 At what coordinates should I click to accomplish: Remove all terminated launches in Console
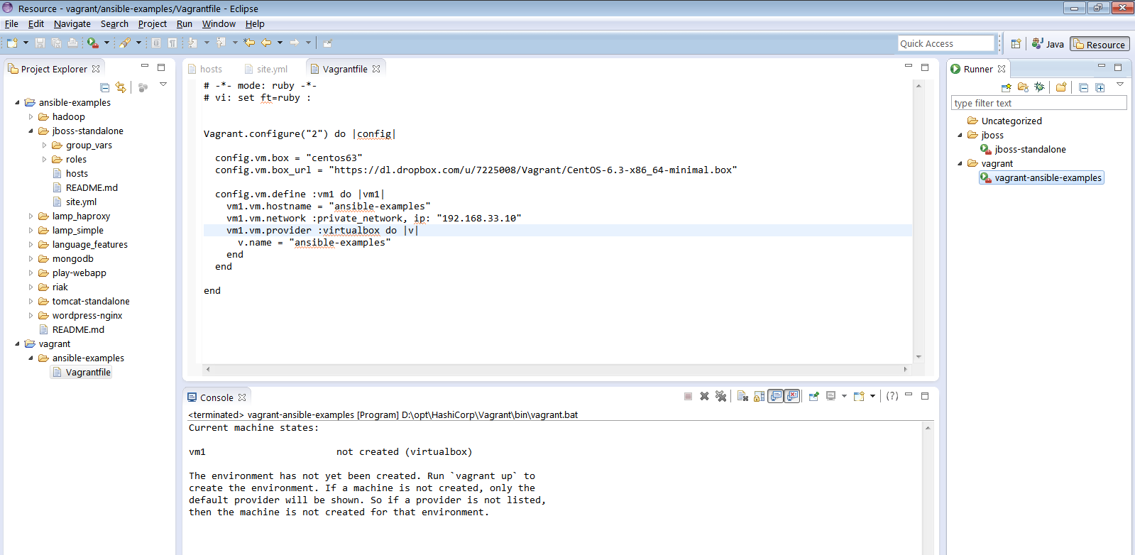(721, 396)
